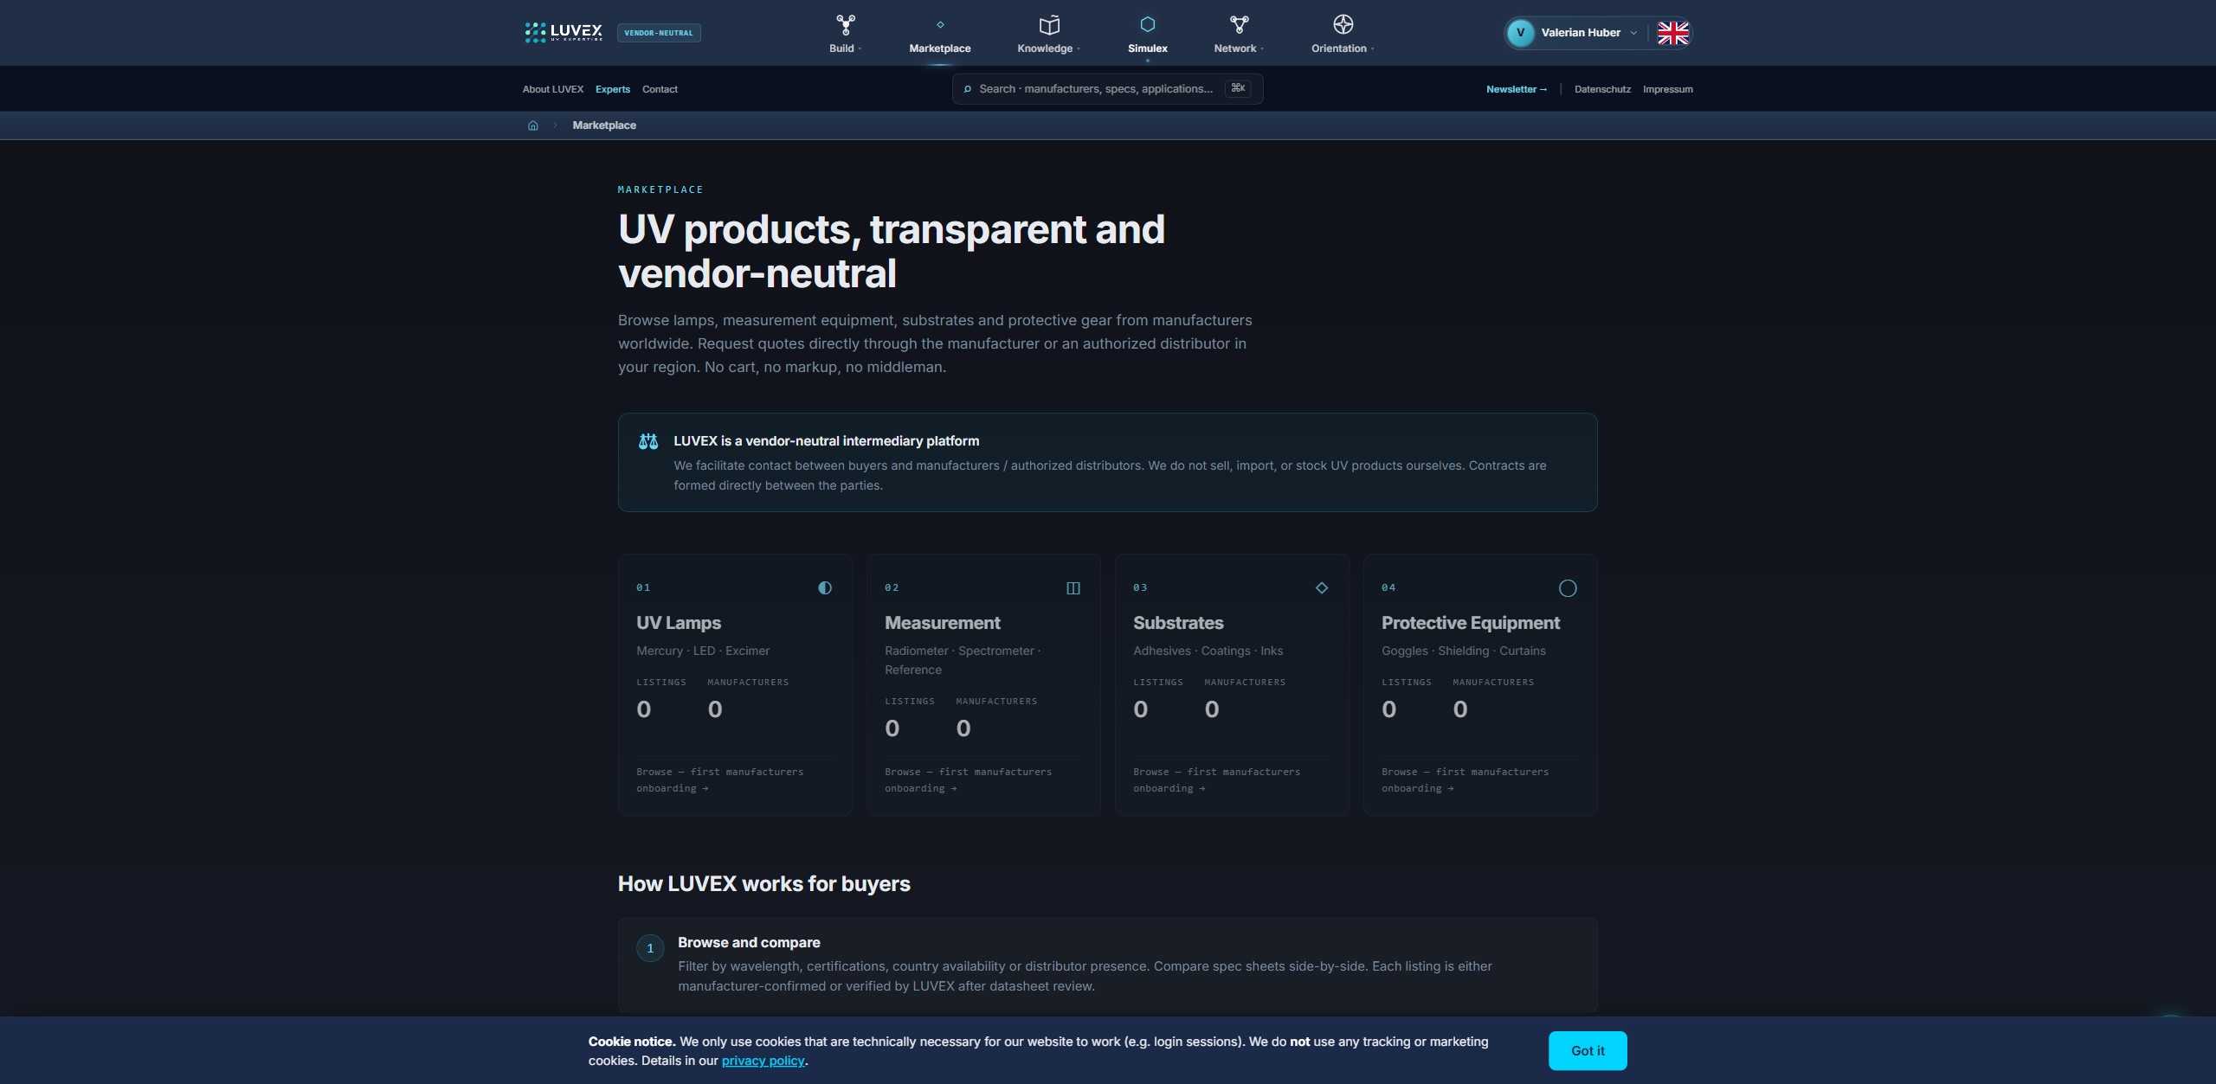Image resolution: width=2216 pixels, height=1084 pixels.
Task: Click Browse link under Protective Equipment
Action: [1465, 779]
